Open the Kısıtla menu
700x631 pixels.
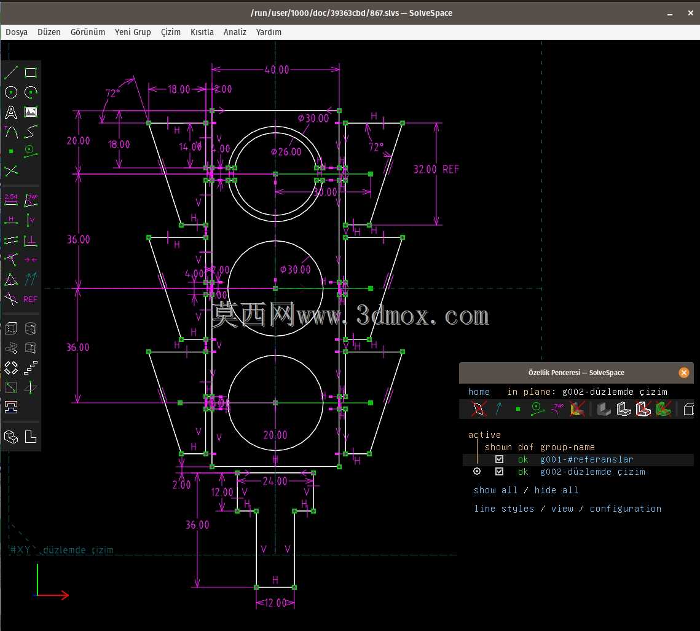tap(202, 32)
